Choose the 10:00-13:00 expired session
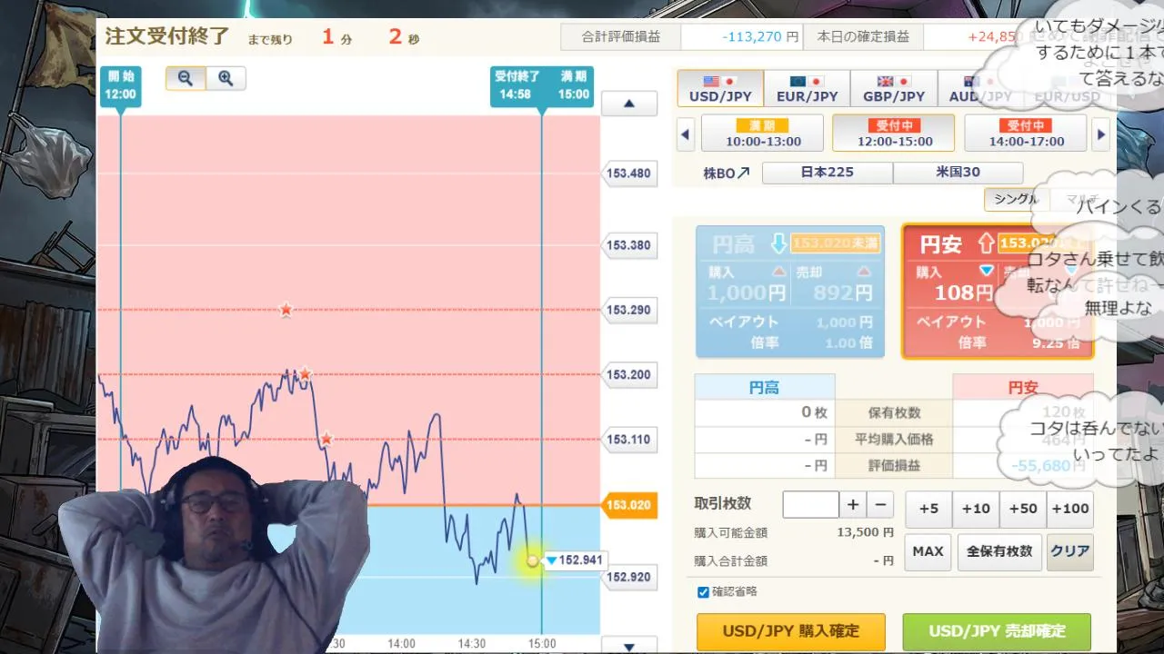1164x654 pixels. click(763, 134)
